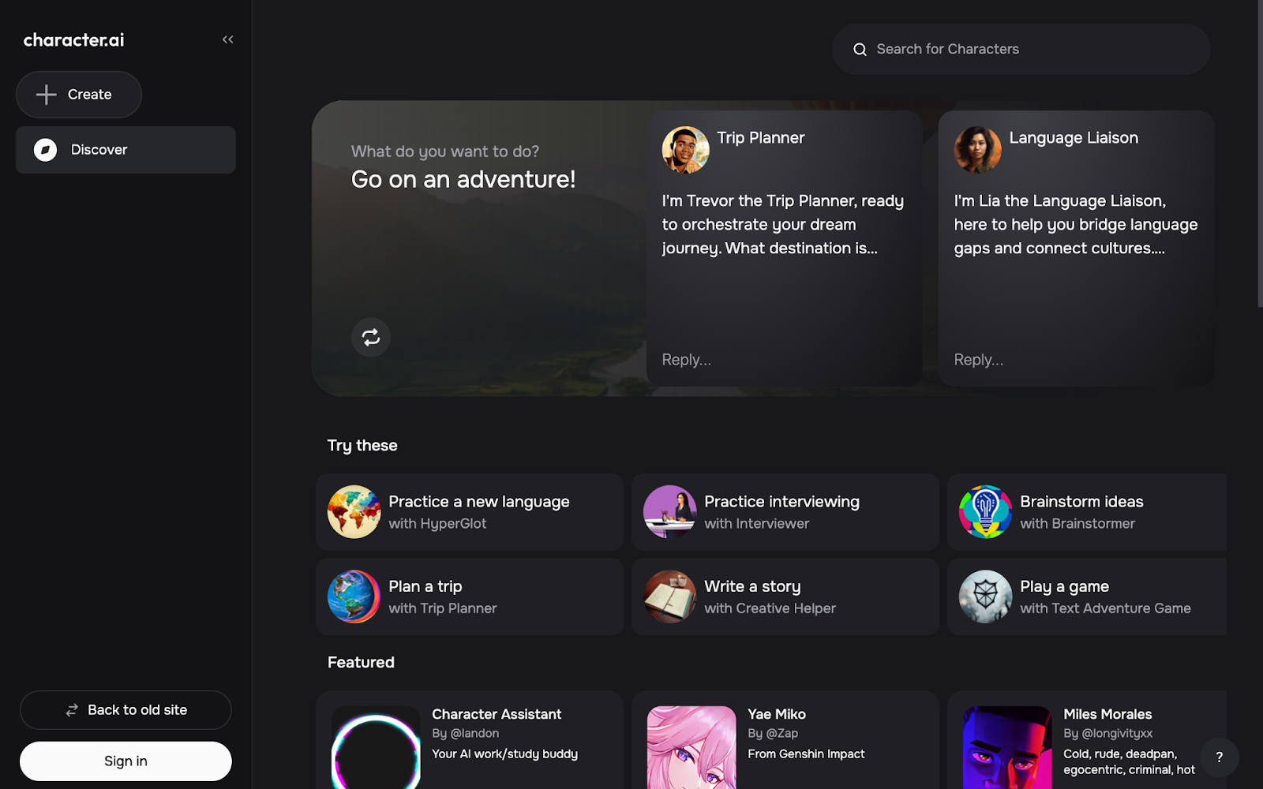Click the Create button

coord(79,95)
